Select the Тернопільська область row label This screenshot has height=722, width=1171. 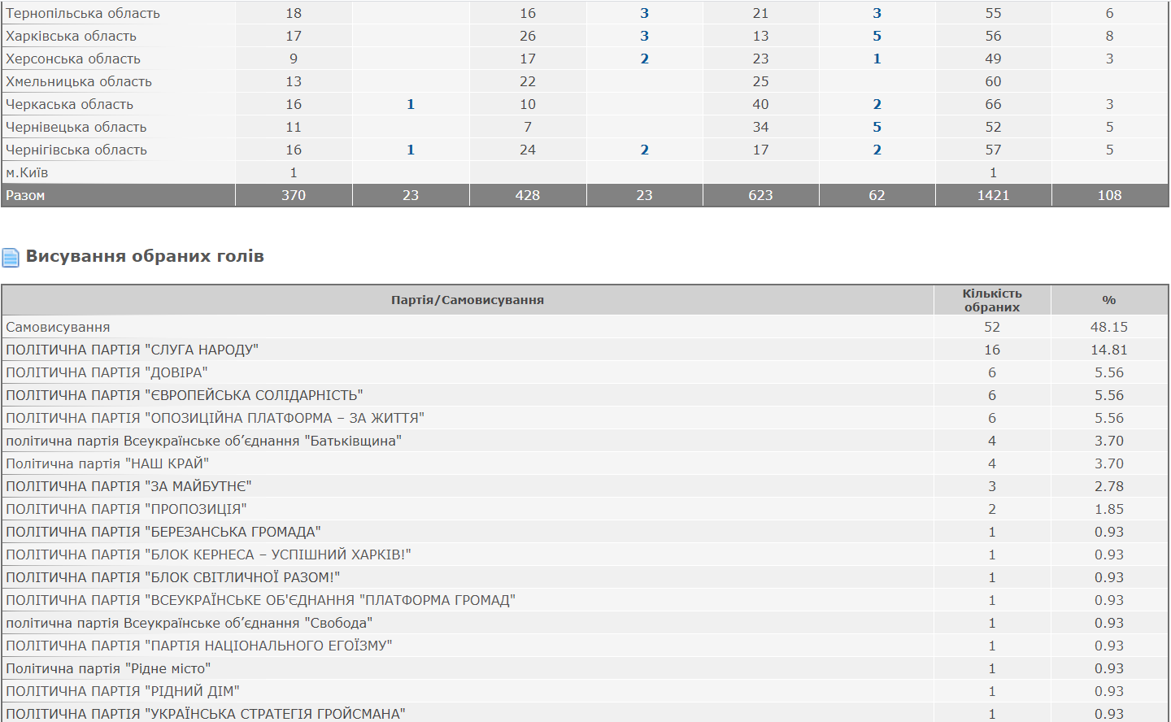pos(83,13)
